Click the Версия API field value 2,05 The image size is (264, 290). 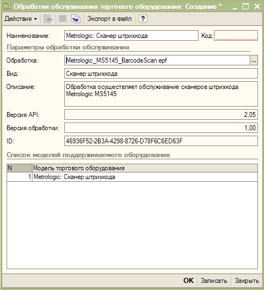161,115
